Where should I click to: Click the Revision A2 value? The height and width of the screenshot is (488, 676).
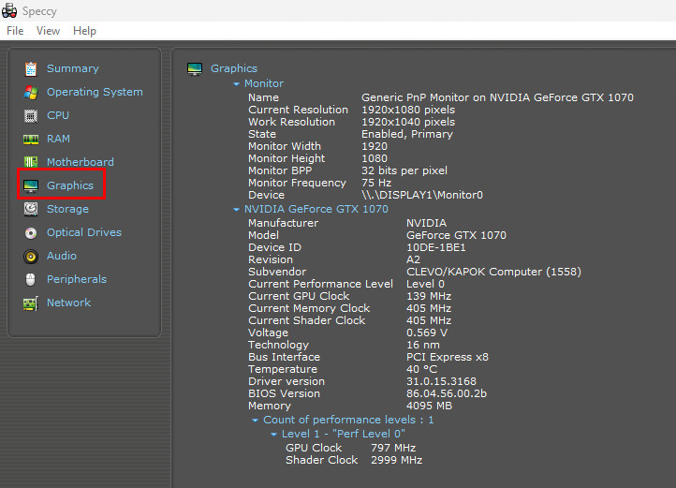point(413,259)
